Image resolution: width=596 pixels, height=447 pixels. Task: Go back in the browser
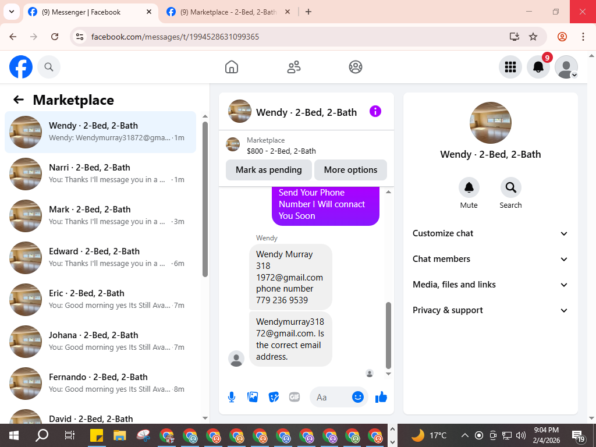click(13, 37)
